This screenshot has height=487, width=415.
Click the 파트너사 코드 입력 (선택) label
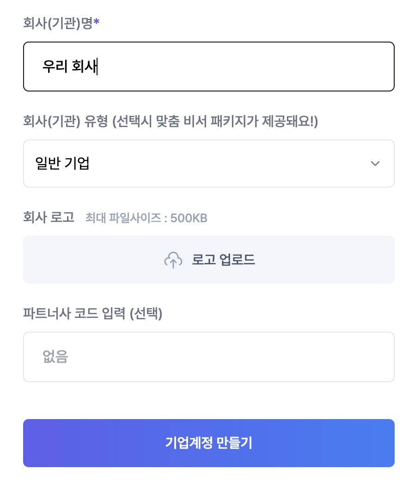(x=93, y=313)
